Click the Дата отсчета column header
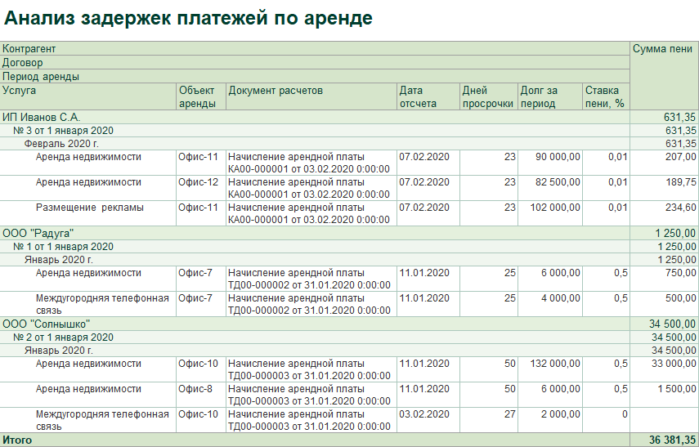This screenshot has width=699, height=447. [x=428, y=96]
